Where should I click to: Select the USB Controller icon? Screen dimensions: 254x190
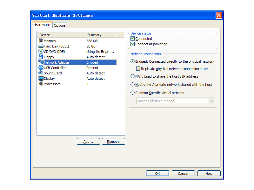tap(41, 68)
